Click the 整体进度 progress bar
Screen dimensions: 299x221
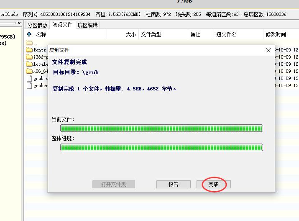pos(161,147)
